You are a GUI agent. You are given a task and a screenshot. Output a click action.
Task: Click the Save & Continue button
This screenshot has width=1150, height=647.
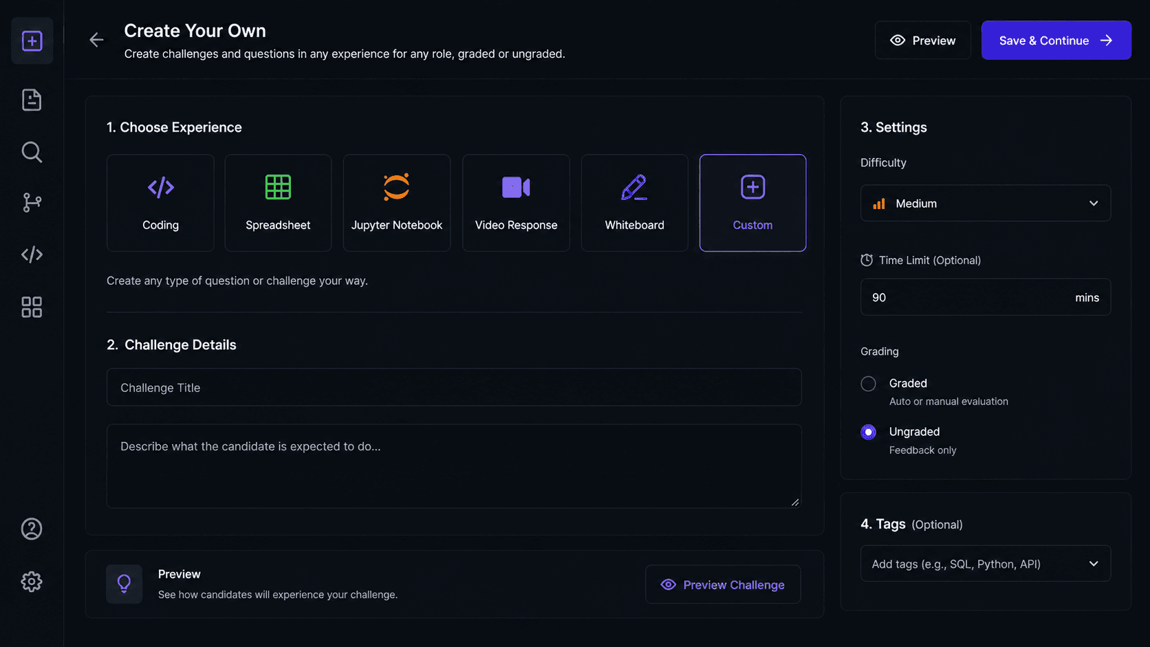click(1056, 41)
